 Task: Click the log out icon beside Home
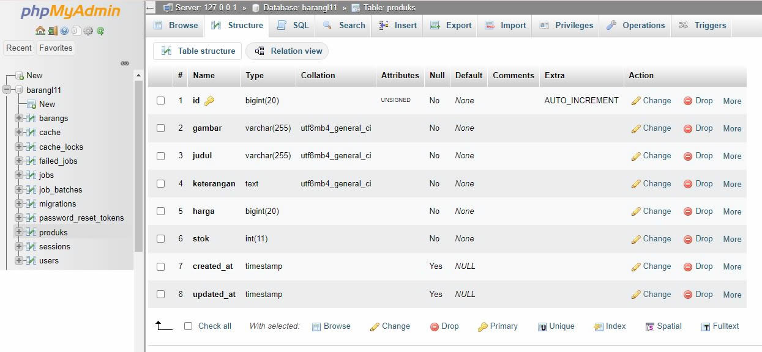coord(53,31)
